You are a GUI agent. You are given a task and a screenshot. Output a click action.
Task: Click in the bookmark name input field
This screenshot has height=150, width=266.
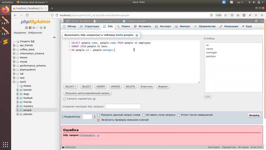[123, 107]
